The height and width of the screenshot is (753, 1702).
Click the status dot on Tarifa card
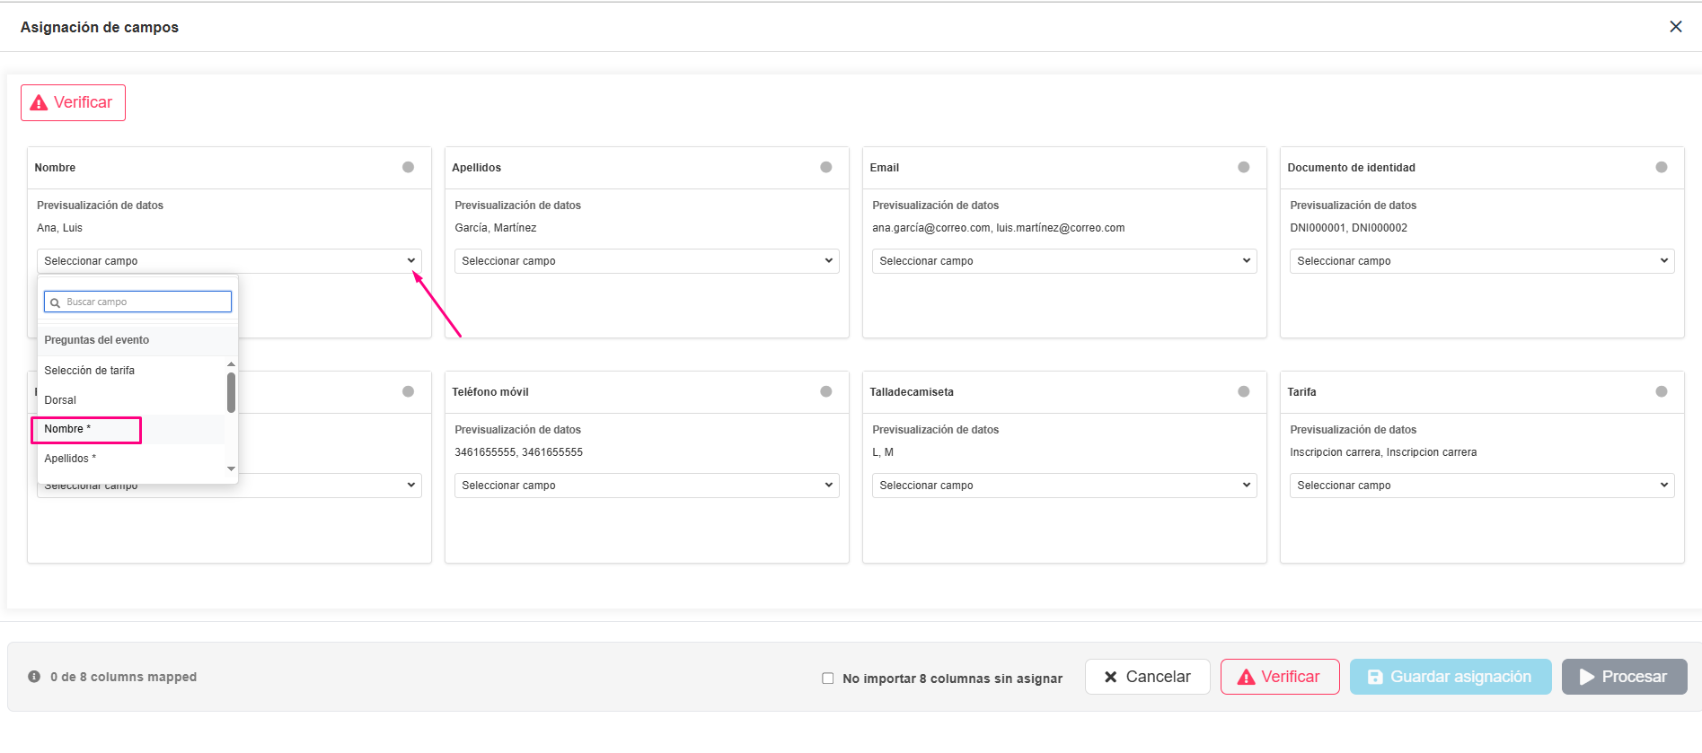[x=1662, y=391]
